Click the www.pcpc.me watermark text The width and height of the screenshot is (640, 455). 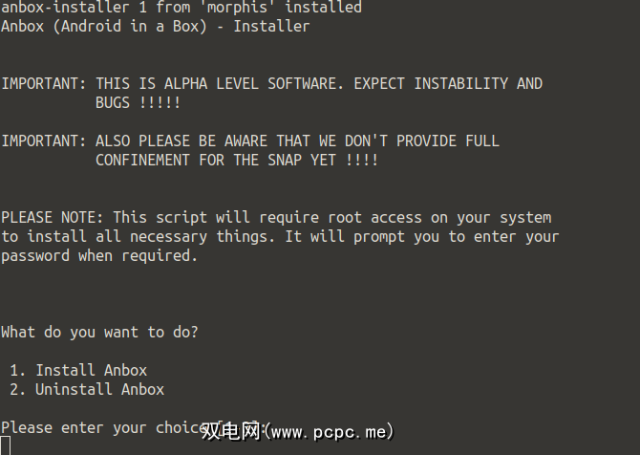(331, 431)
